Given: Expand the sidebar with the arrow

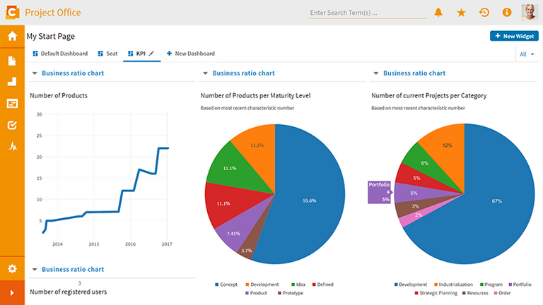Looking at the screenshot, I should point(12,293).
